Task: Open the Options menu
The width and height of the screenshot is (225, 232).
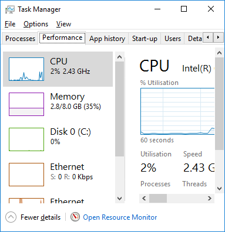Action: coord(36,24)
